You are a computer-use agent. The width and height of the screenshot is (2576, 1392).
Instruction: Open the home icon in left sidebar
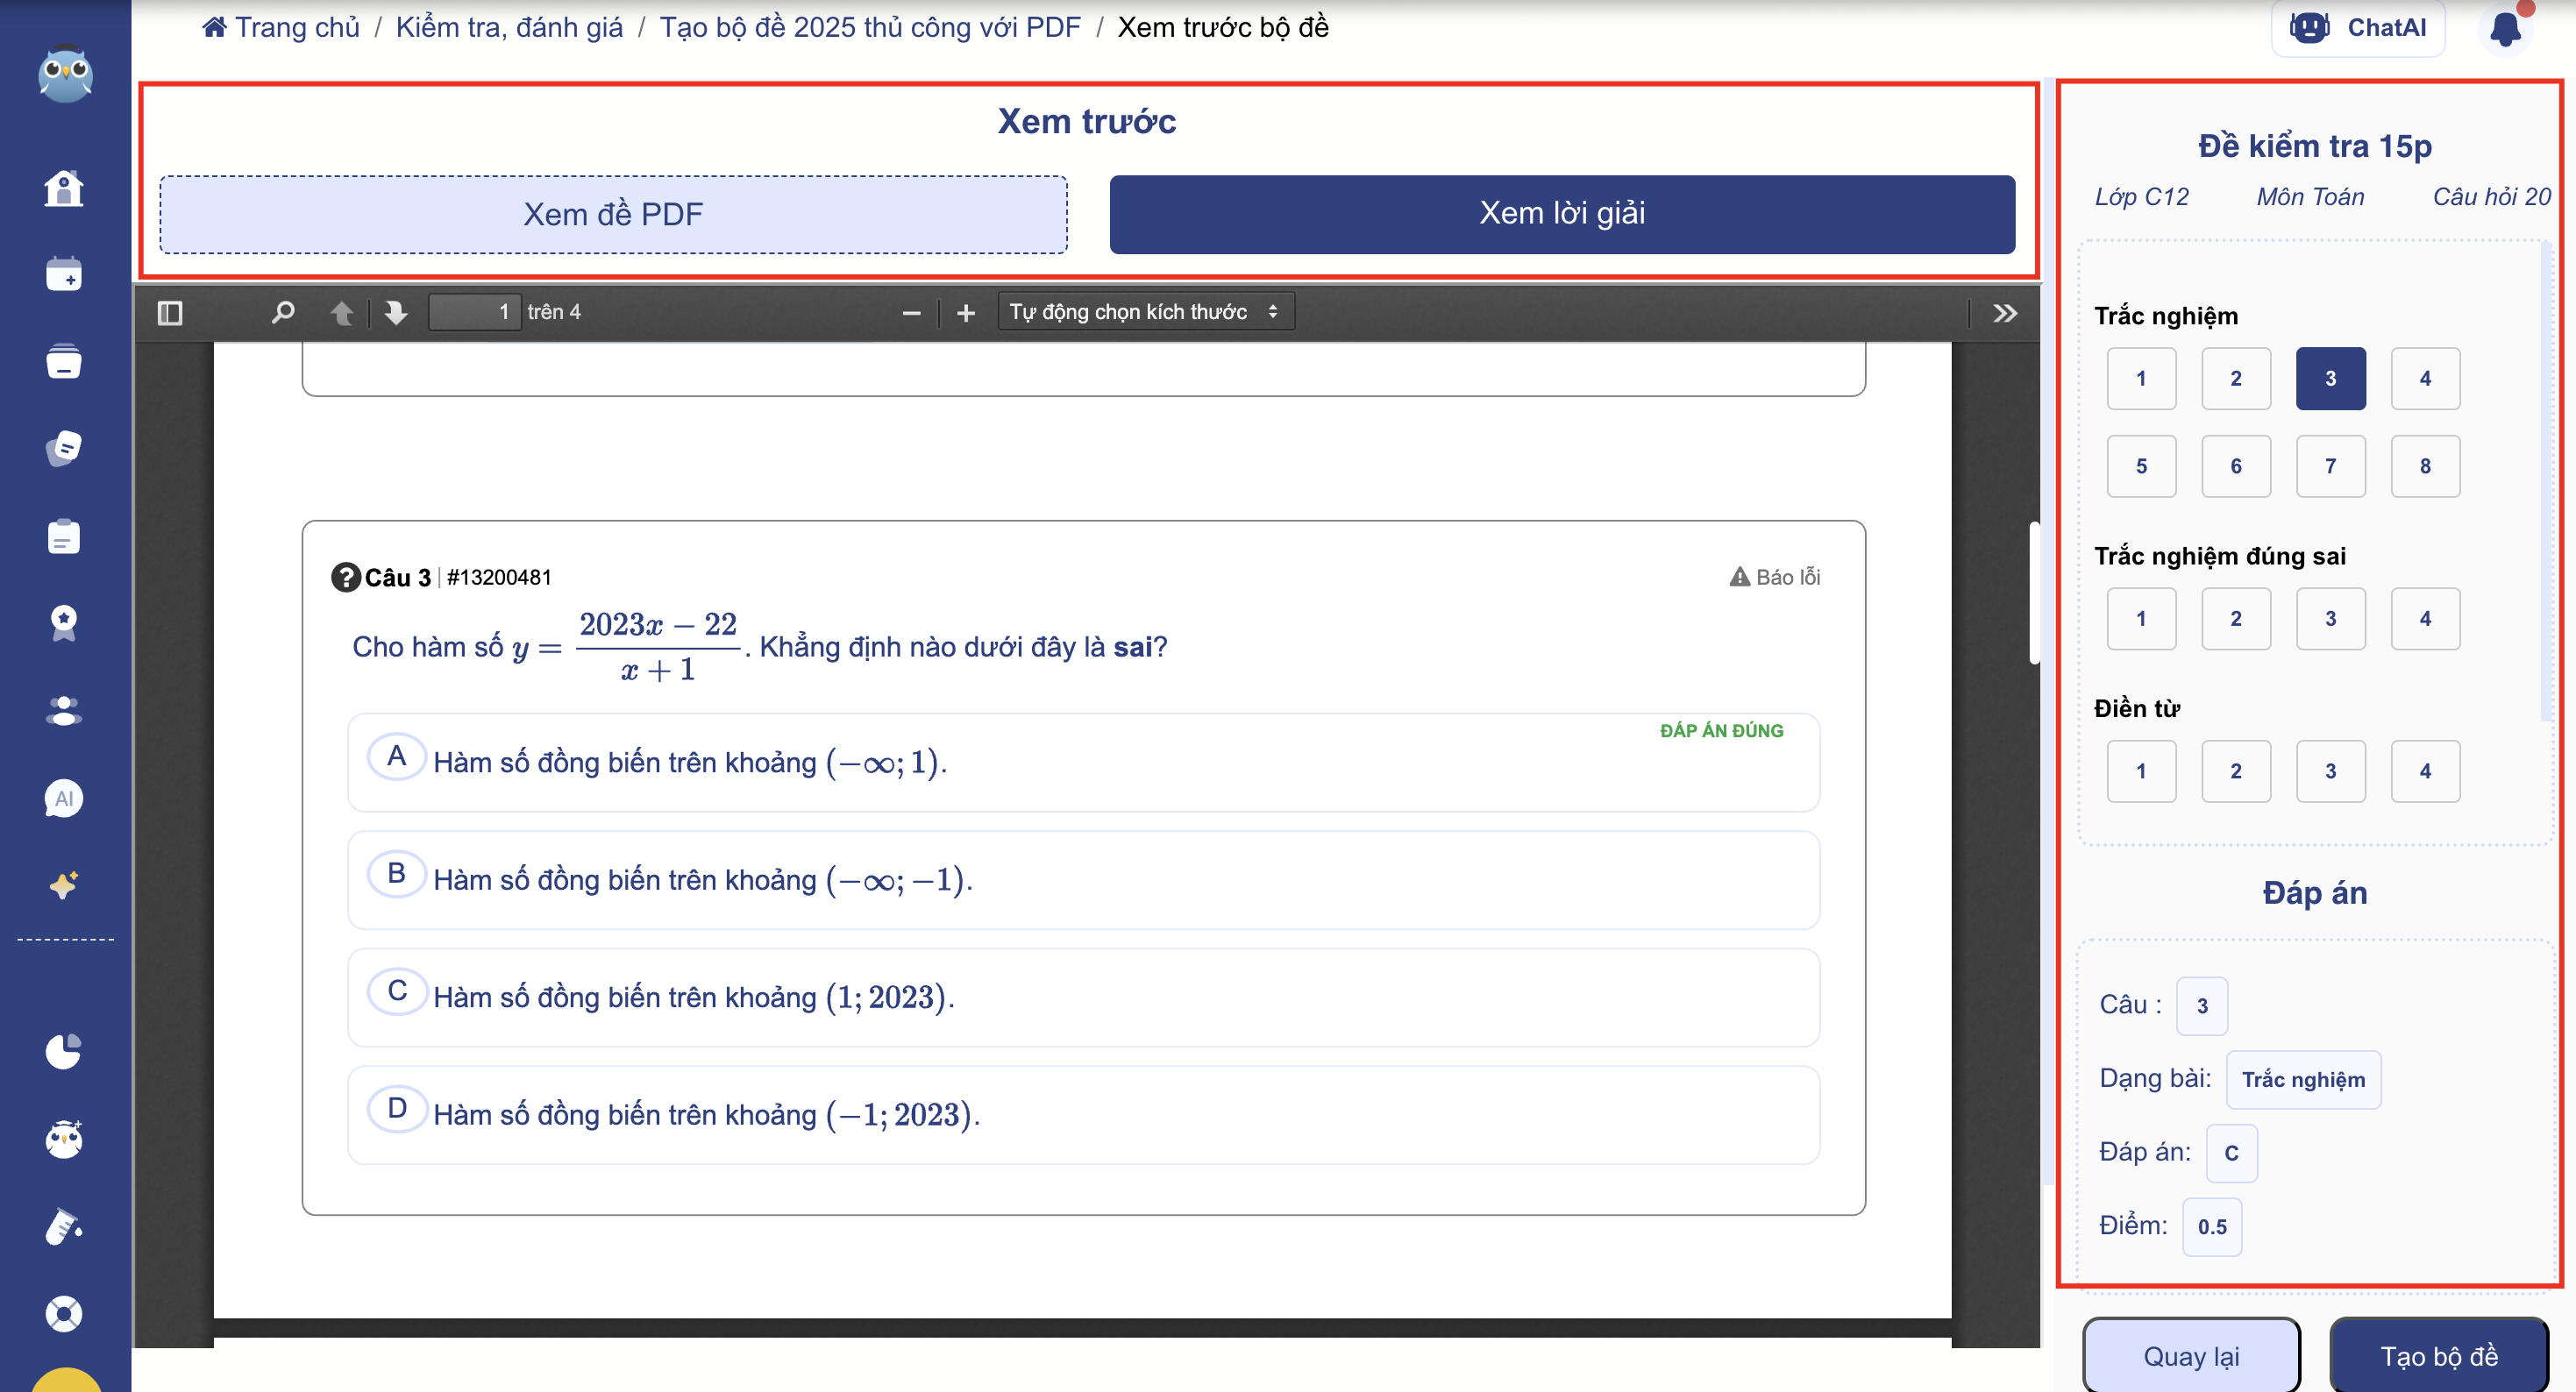tap(64, 188)
